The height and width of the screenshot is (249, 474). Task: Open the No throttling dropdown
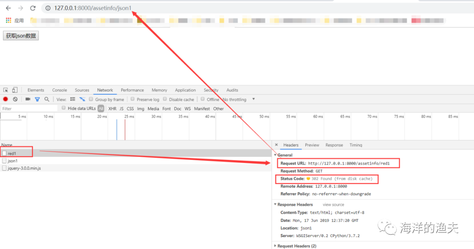(239, 99)
